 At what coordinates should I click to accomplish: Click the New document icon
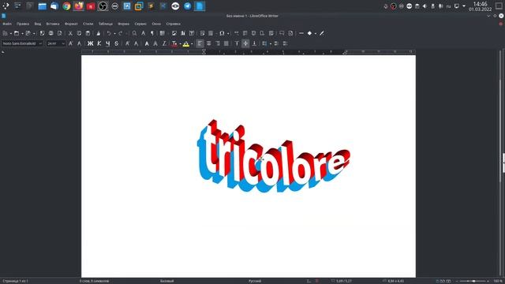[x=6, y=33]
